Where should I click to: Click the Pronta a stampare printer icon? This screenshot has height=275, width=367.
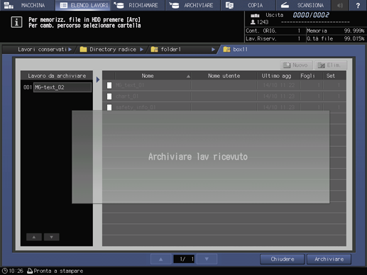point(30,271)
